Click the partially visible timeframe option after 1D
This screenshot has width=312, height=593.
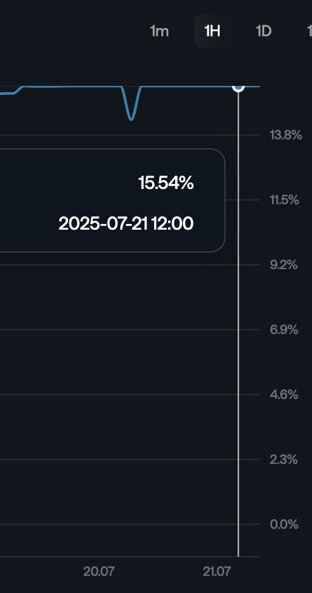point(309,31)
